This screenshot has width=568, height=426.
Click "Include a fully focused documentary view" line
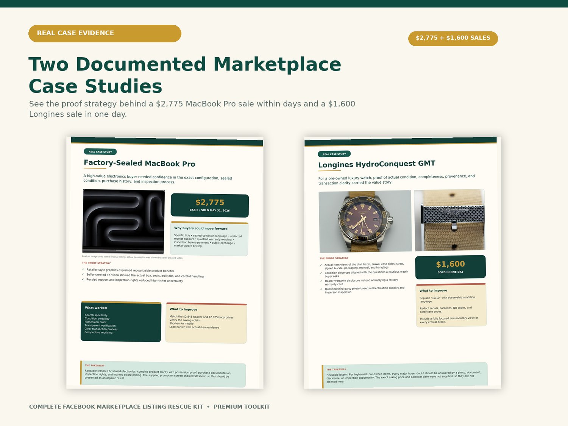click(x=449, y=320)
